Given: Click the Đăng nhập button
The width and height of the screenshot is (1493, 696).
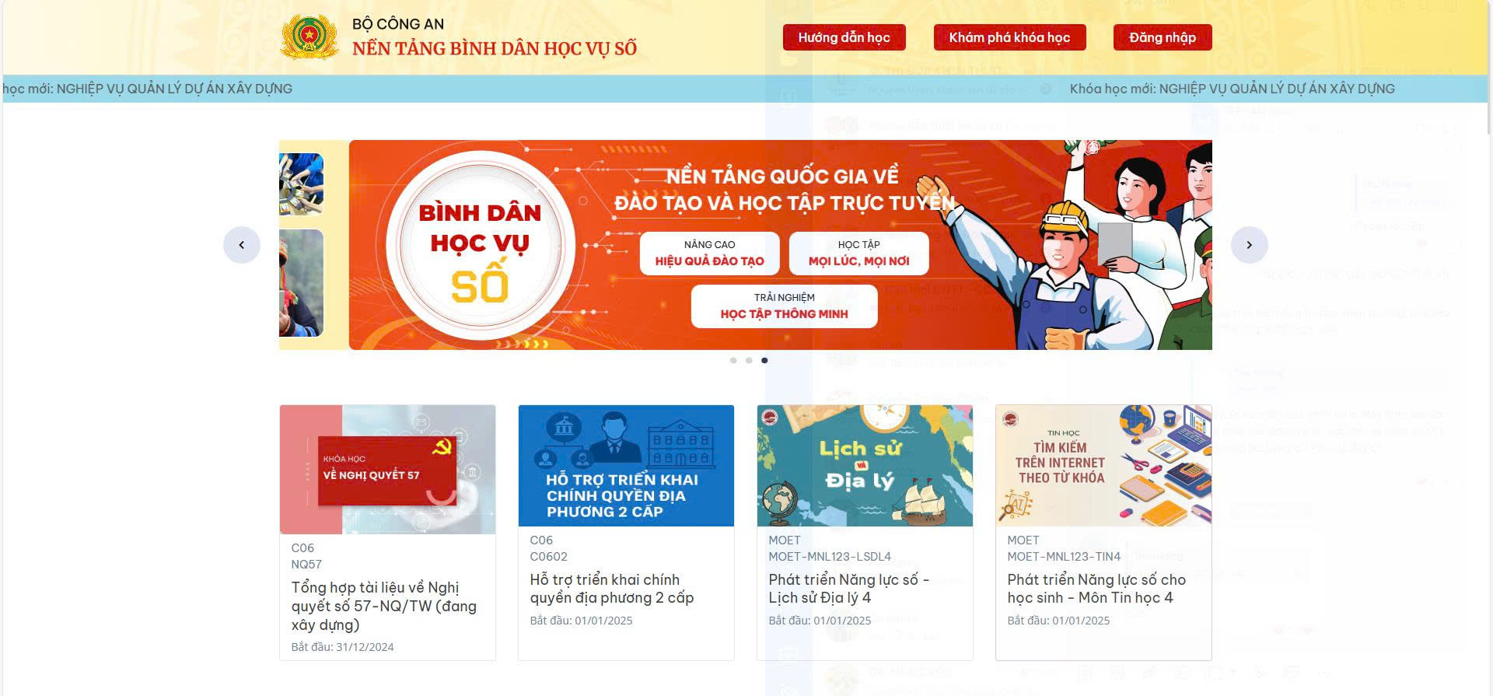Looking at the screenshot, I should 1163,37.
